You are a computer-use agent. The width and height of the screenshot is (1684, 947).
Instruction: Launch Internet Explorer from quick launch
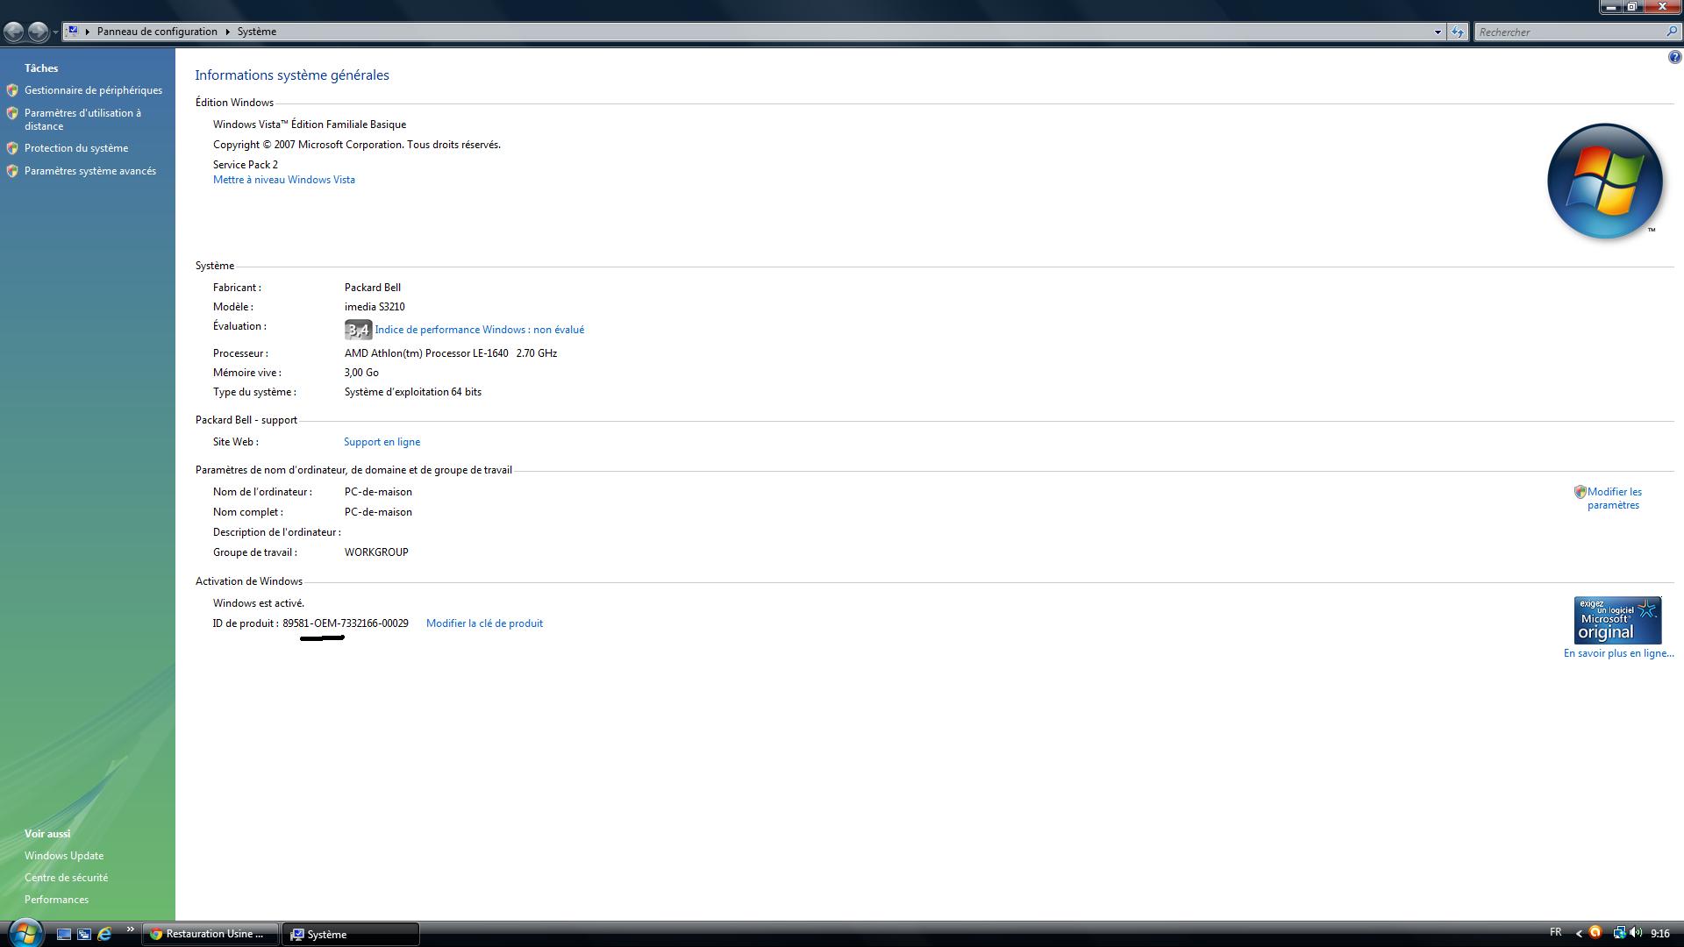pos(104,935)
